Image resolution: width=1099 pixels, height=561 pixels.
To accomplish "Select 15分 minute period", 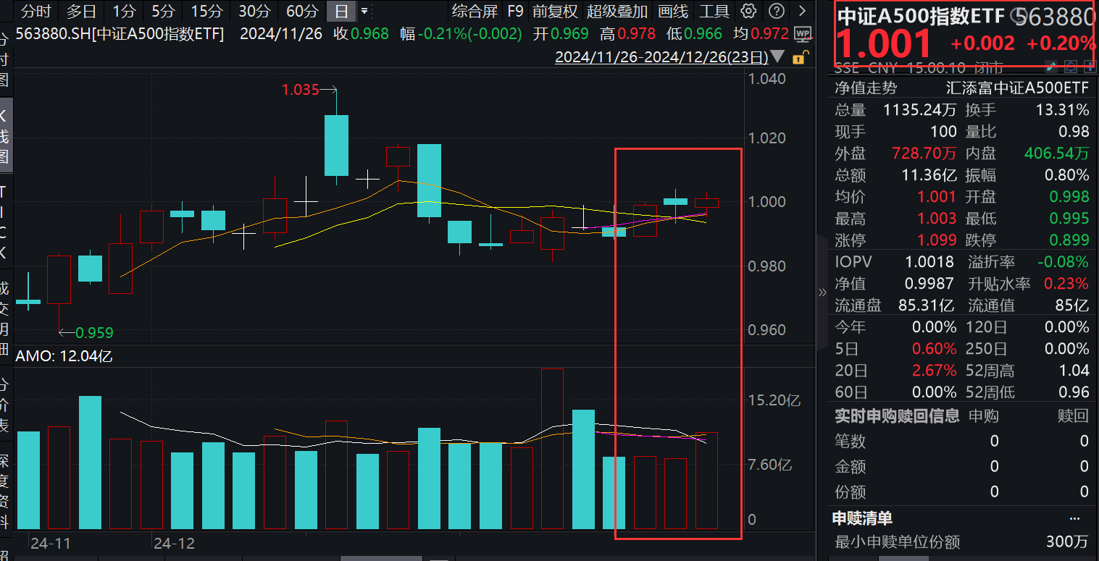I will pos(206,11).
